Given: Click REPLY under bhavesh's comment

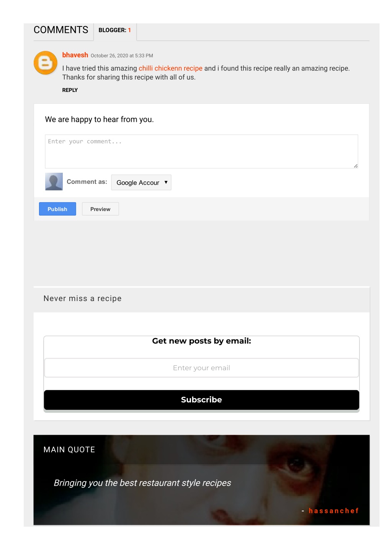Looking at the screenshot, I should (x=70, y=90).
